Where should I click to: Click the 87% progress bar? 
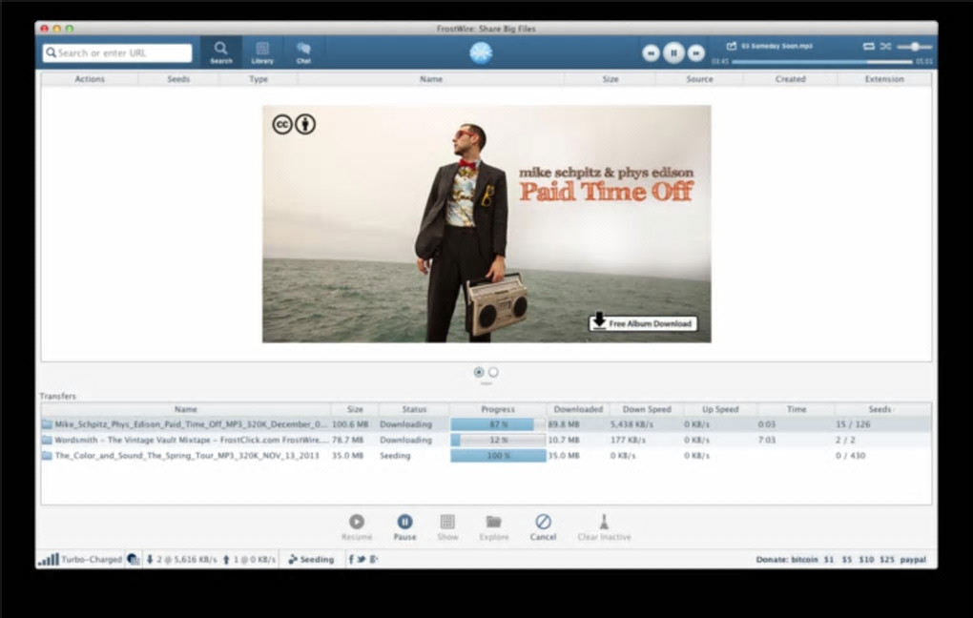[498, 424]
